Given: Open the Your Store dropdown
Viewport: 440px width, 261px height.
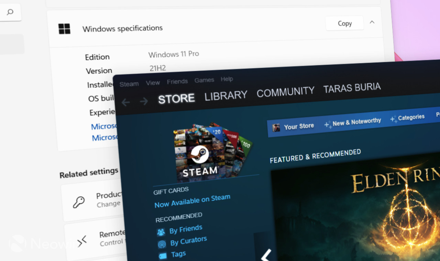Looking at the screenshot, I should tap(294, 127).
